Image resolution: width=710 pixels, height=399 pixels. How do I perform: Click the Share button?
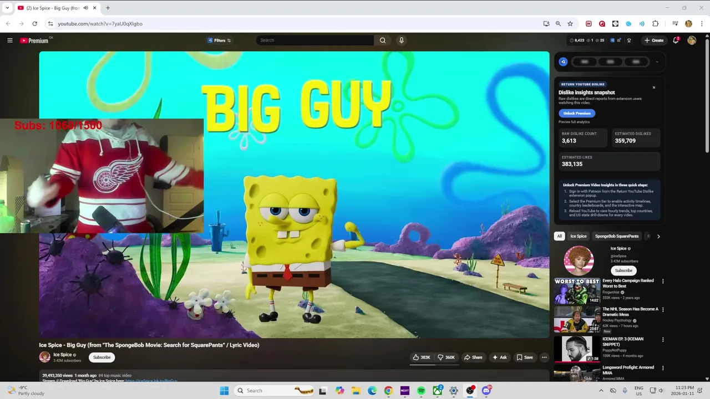pyautogui.click(x=473, y=357)
